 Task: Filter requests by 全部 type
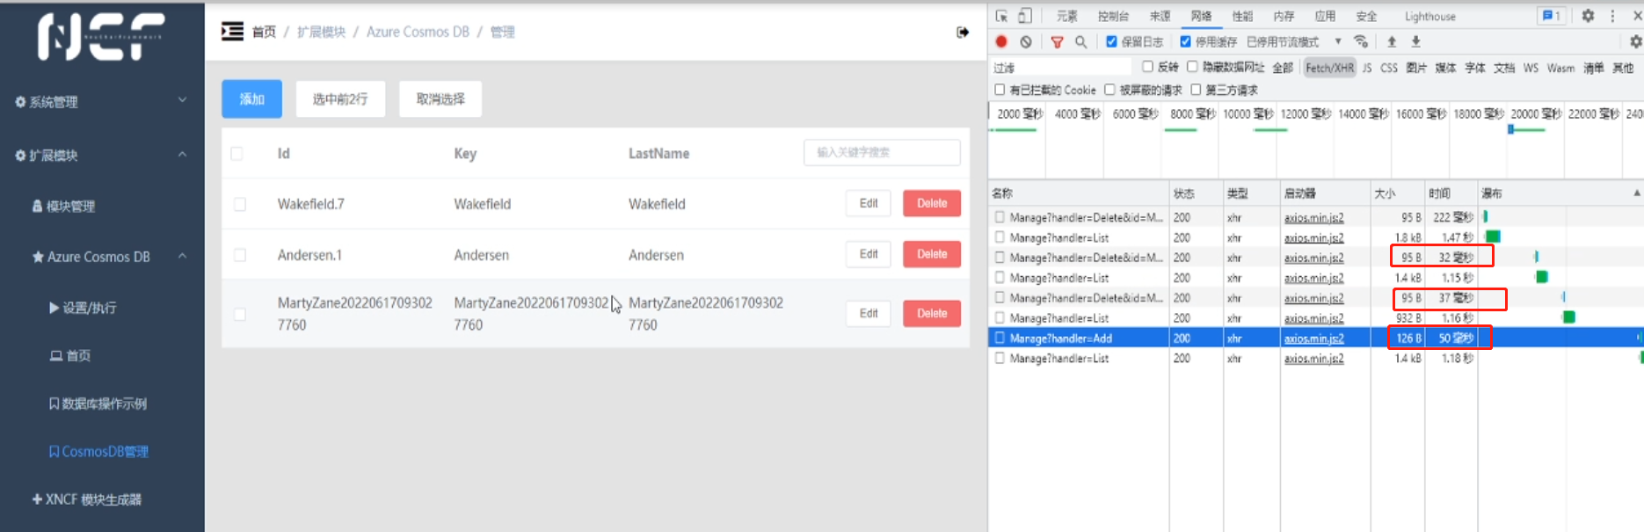1283,68
